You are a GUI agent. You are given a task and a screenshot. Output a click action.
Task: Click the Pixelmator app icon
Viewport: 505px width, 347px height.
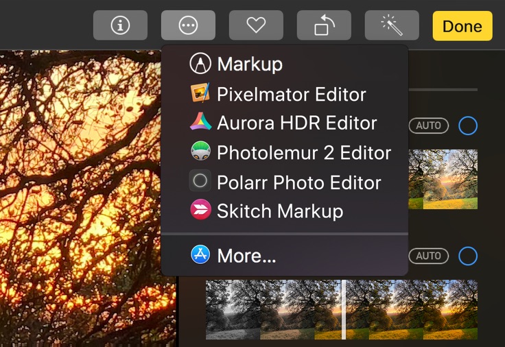pos(200,93)
